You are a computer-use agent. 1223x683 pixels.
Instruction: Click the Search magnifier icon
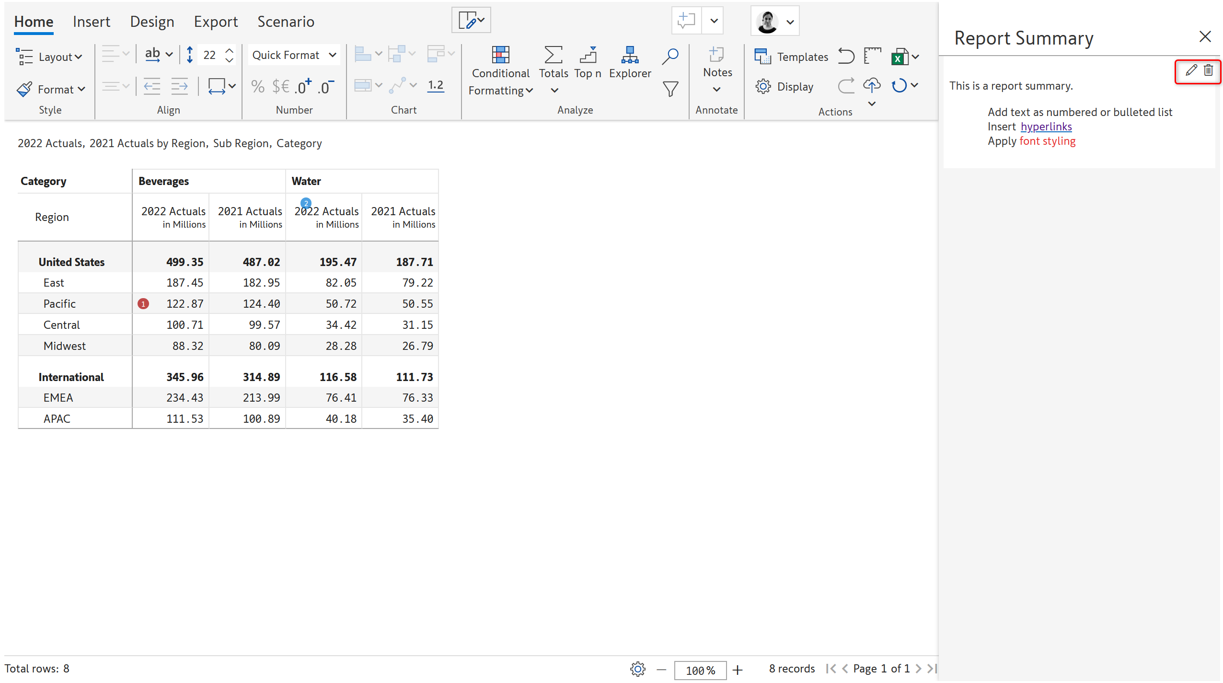[x=669, y=56]
